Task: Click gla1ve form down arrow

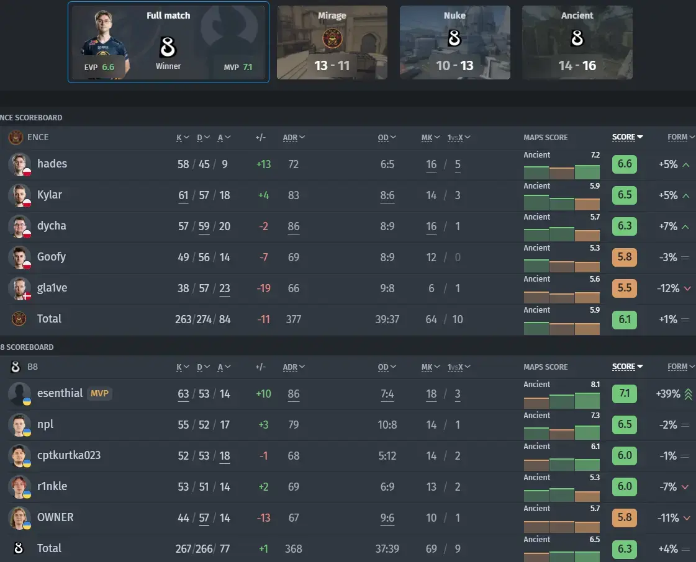Action: tap(687, 289)
